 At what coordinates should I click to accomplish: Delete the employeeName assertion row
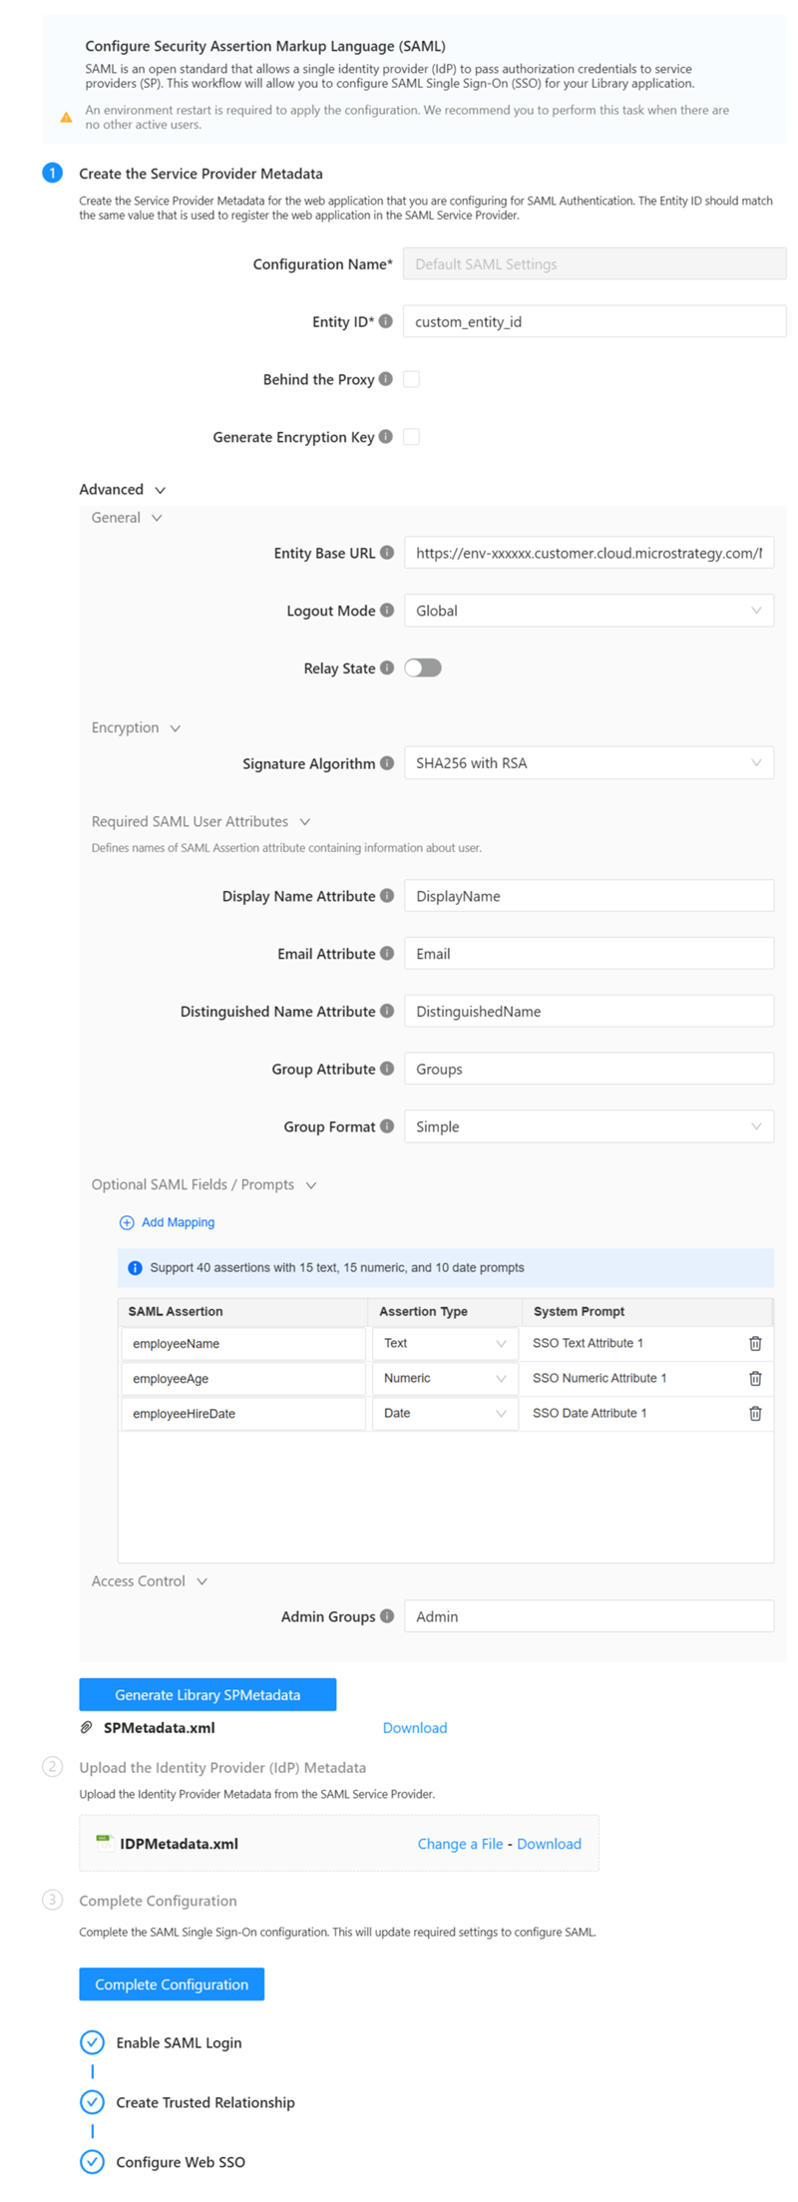(755, 1344)
